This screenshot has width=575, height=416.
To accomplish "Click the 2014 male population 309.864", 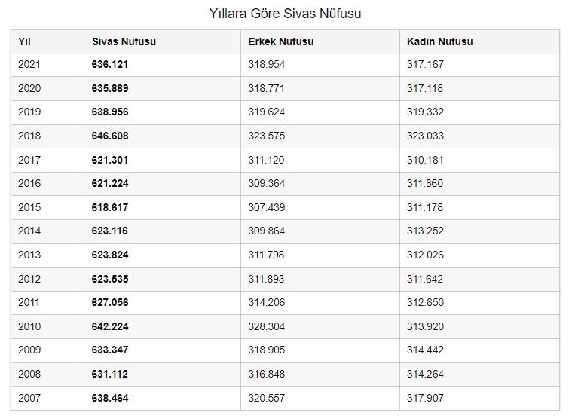I will point(266,231).
